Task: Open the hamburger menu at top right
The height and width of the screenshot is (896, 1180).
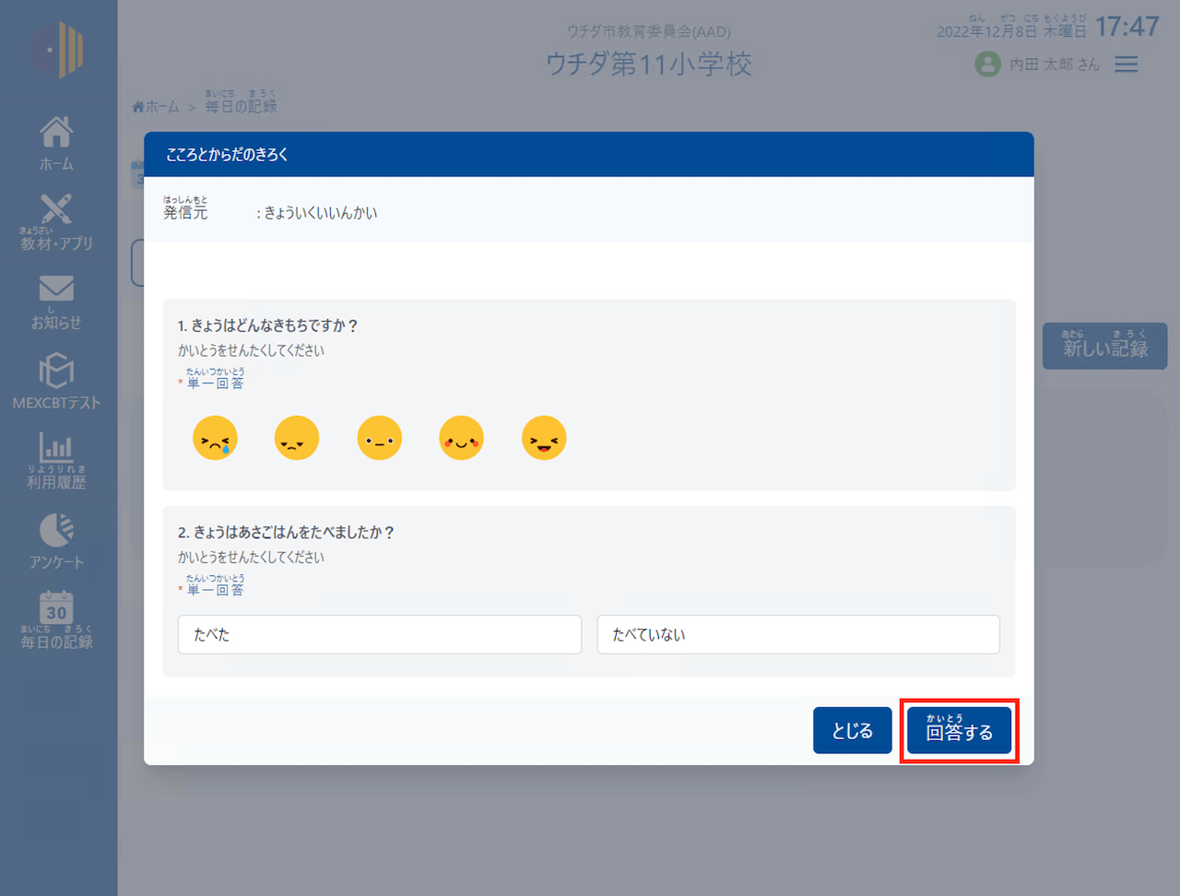Action: 1126,65
